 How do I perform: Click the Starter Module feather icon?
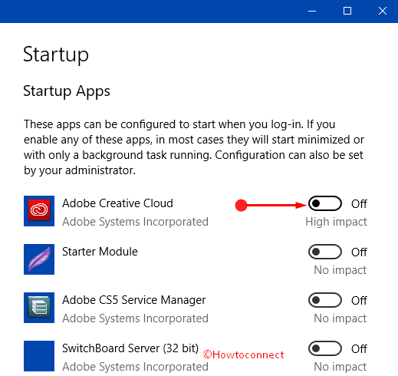point(39,259)
